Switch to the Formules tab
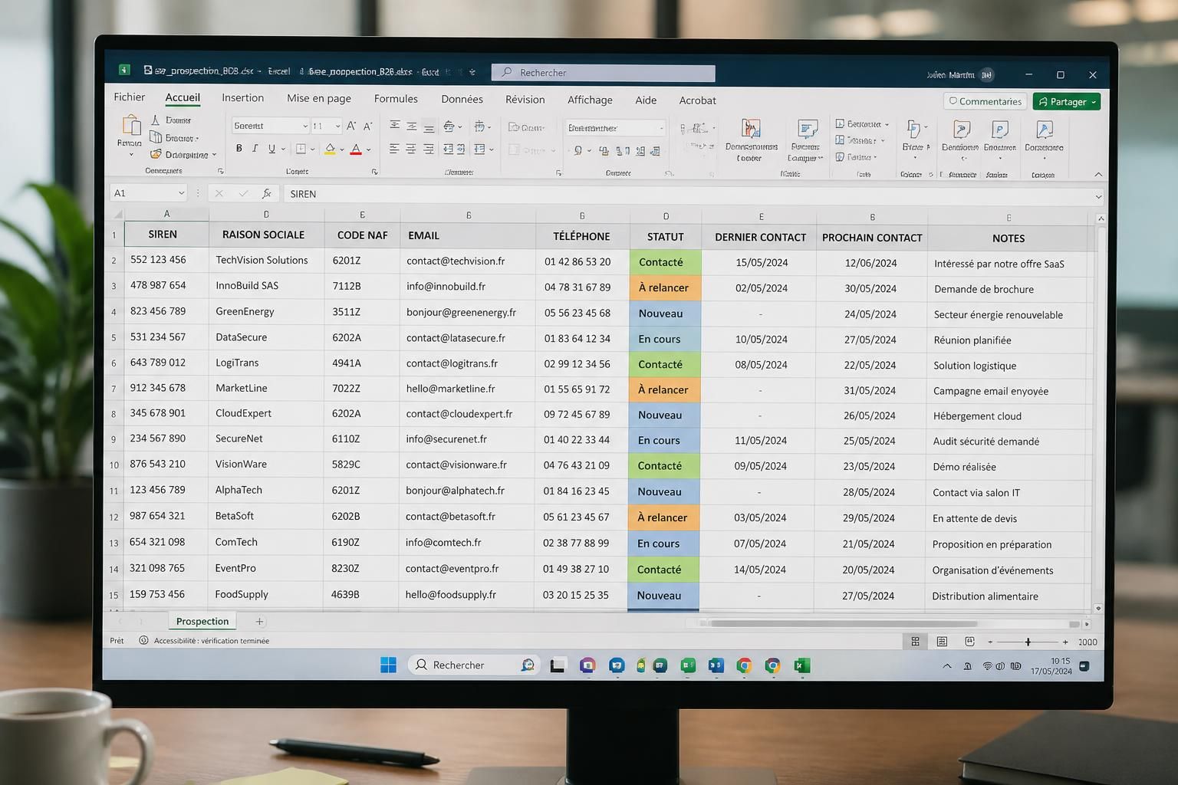 click(396, 99)
